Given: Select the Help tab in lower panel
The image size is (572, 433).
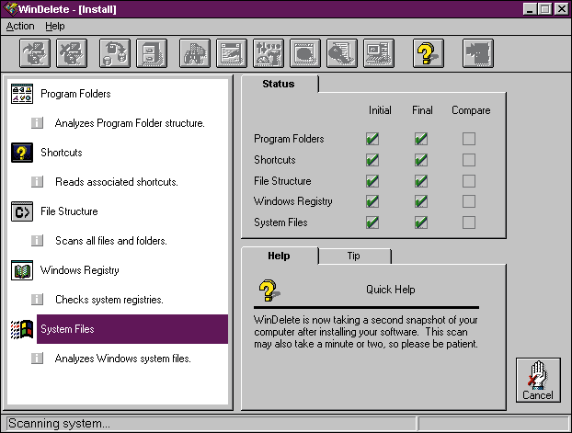Looking at the screenshot, I should click(280, 256).
